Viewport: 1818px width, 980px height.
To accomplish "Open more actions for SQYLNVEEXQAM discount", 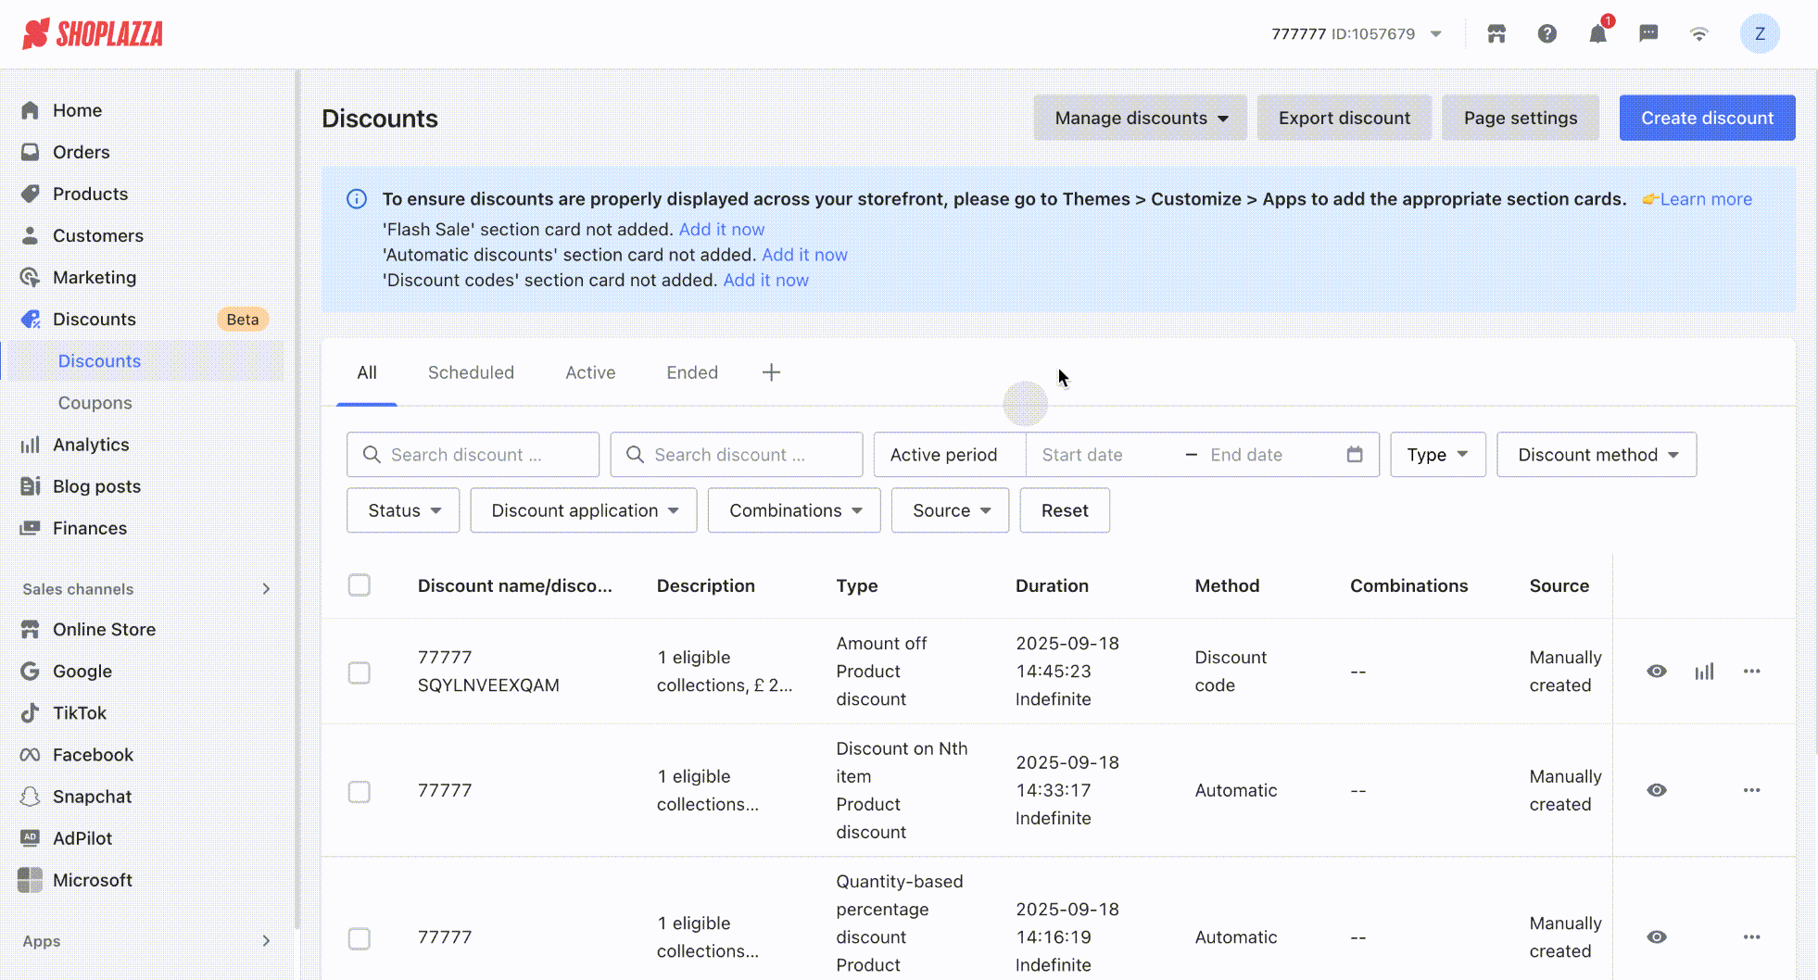I will [x=1751, y=672].
